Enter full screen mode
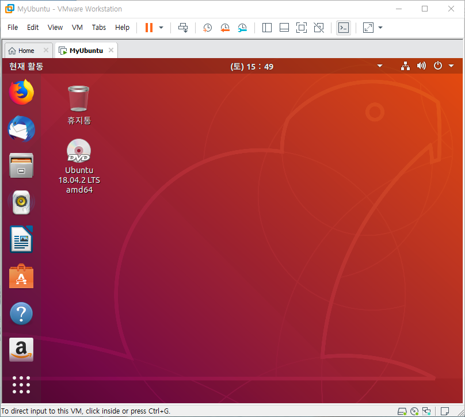The width and height of the screenshot is (465, 417). (302, 28)
